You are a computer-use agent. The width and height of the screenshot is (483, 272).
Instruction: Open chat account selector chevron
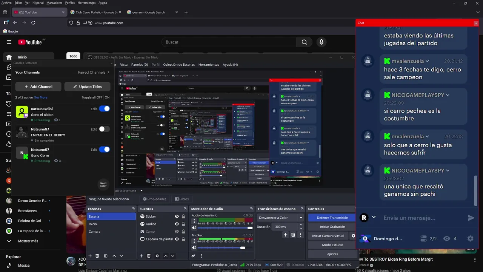click(374, 217)
